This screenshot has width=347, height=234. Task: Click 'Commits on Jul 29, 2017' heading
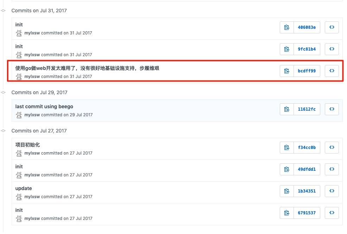pos(39,92)
